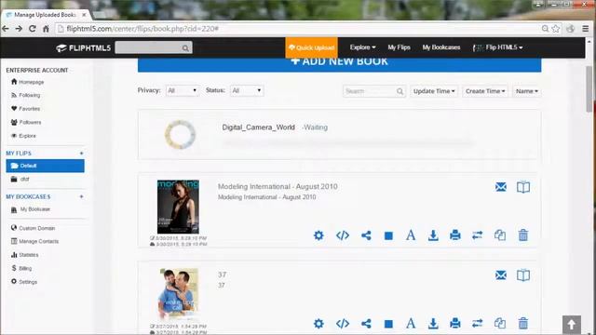The height and width of the screenshot is (335, 596).
Task: Open Following in sidebar
Action: tap(25, 95)
